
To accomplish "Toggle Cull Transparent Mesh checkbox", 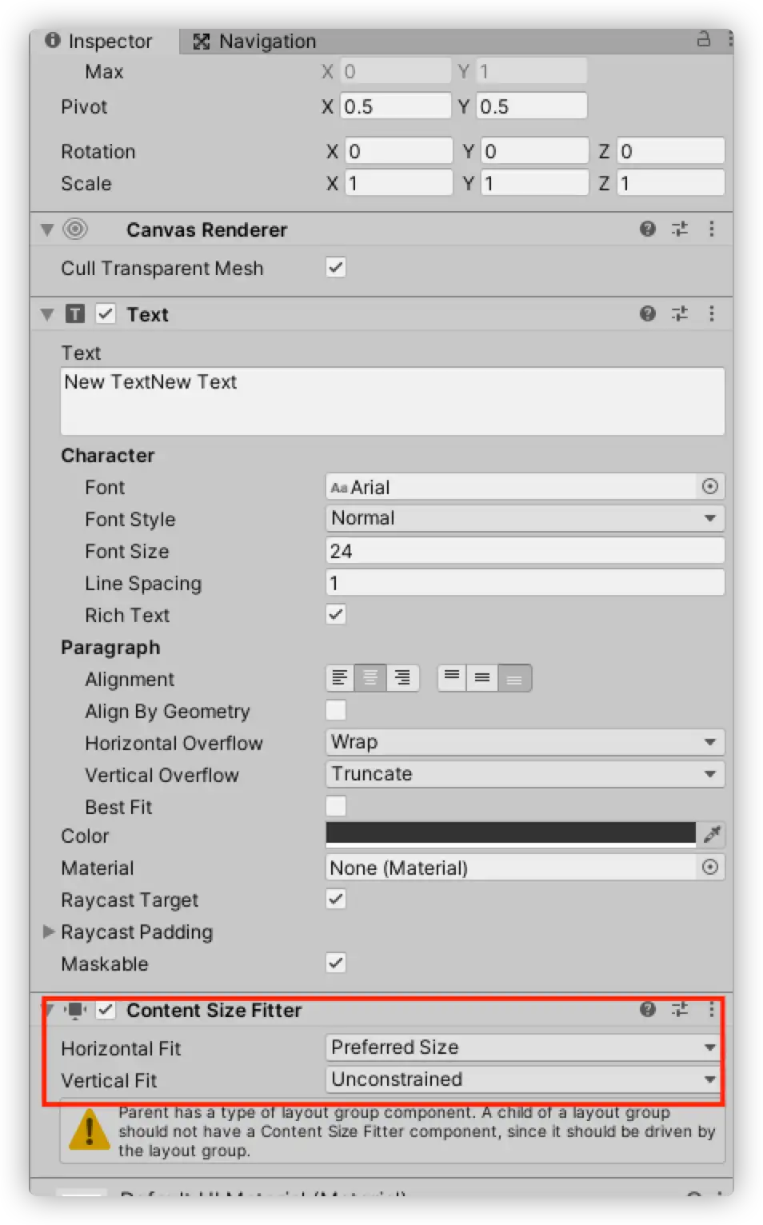I will 336,268.
